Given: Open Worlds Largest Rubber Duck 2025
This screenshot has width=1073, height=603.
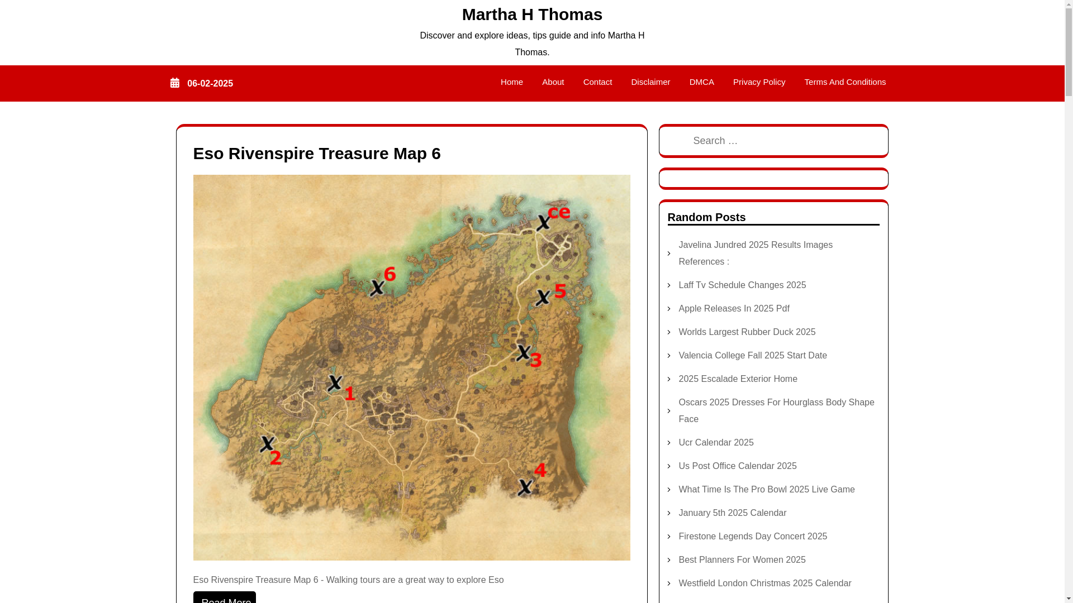Looking at the screenshot, I should tap(747, 332).
